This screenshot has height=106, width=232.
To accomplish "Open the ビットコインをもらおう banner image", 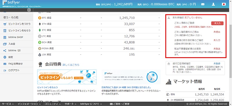I will 67,77.
